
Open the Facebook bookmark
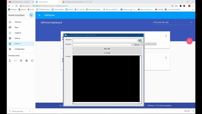click(x=13, y=9)
